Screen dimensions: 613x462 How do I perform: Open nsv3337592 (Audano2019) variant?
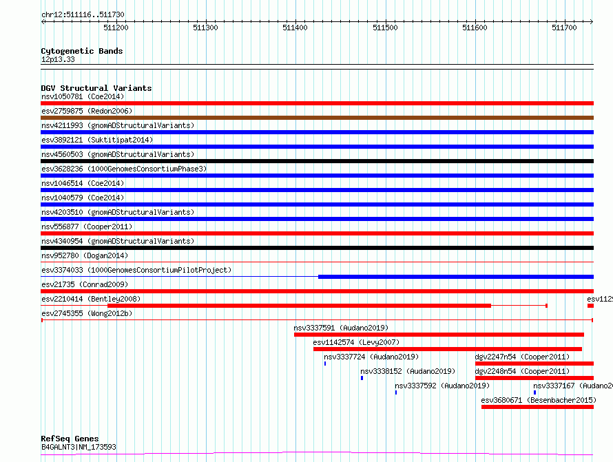[442, 386]
